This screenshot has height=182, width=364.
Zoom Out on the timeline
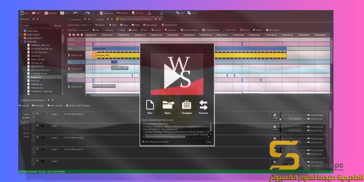coord(170,30)
